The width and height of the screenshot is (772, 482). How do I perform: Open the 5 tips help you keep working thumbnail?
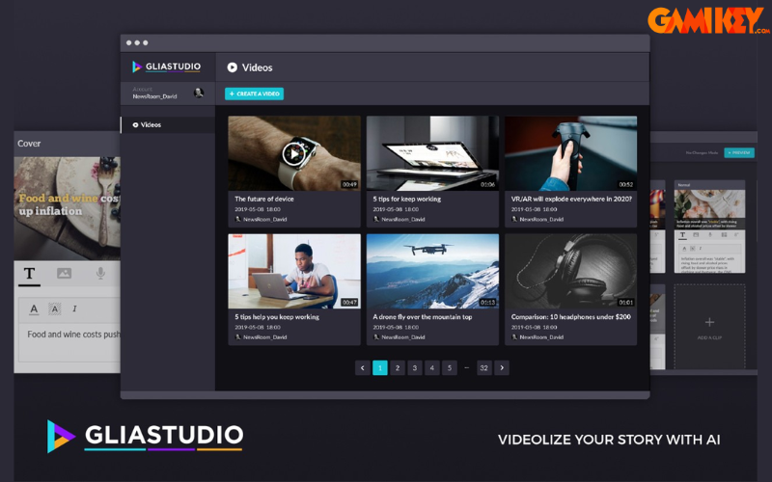(x=294, y=271)
